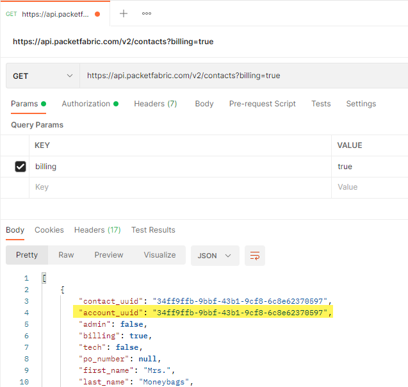408x387 pixels.
Task: Click the Visualize response button
Action: [159, 255]
